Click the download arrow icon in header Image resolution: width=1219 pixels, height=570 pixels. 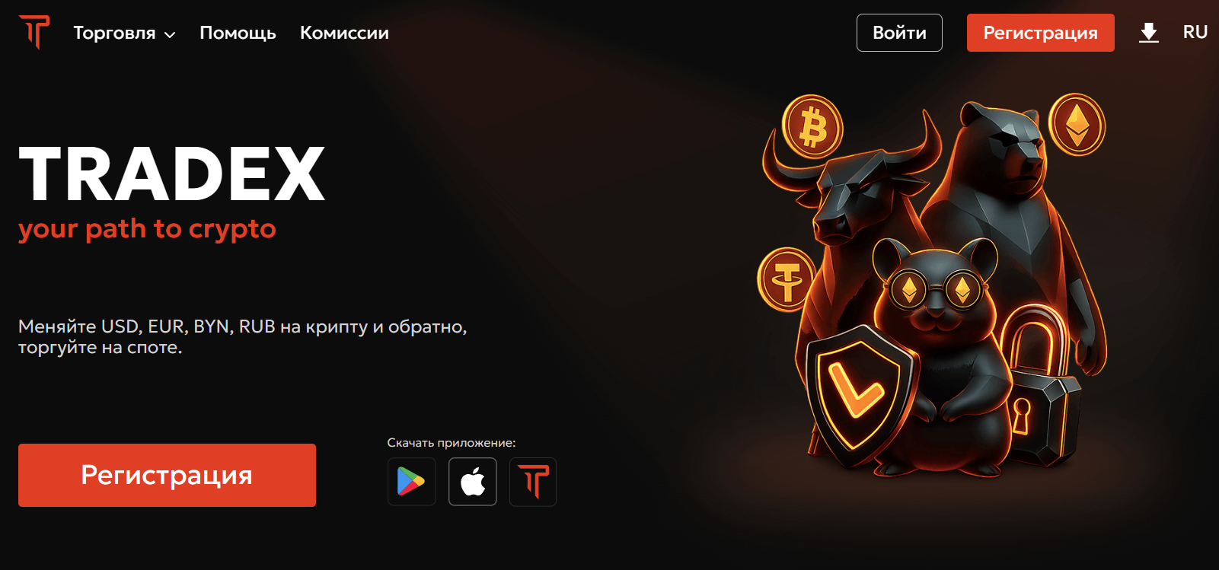pos(1149,33)
